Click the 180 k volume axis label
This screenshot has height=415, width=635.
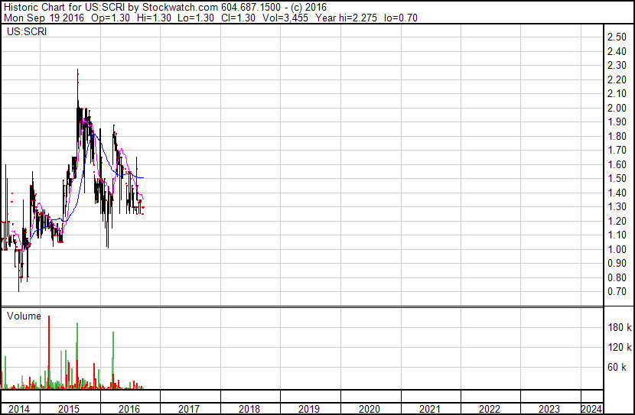point(619,328)
